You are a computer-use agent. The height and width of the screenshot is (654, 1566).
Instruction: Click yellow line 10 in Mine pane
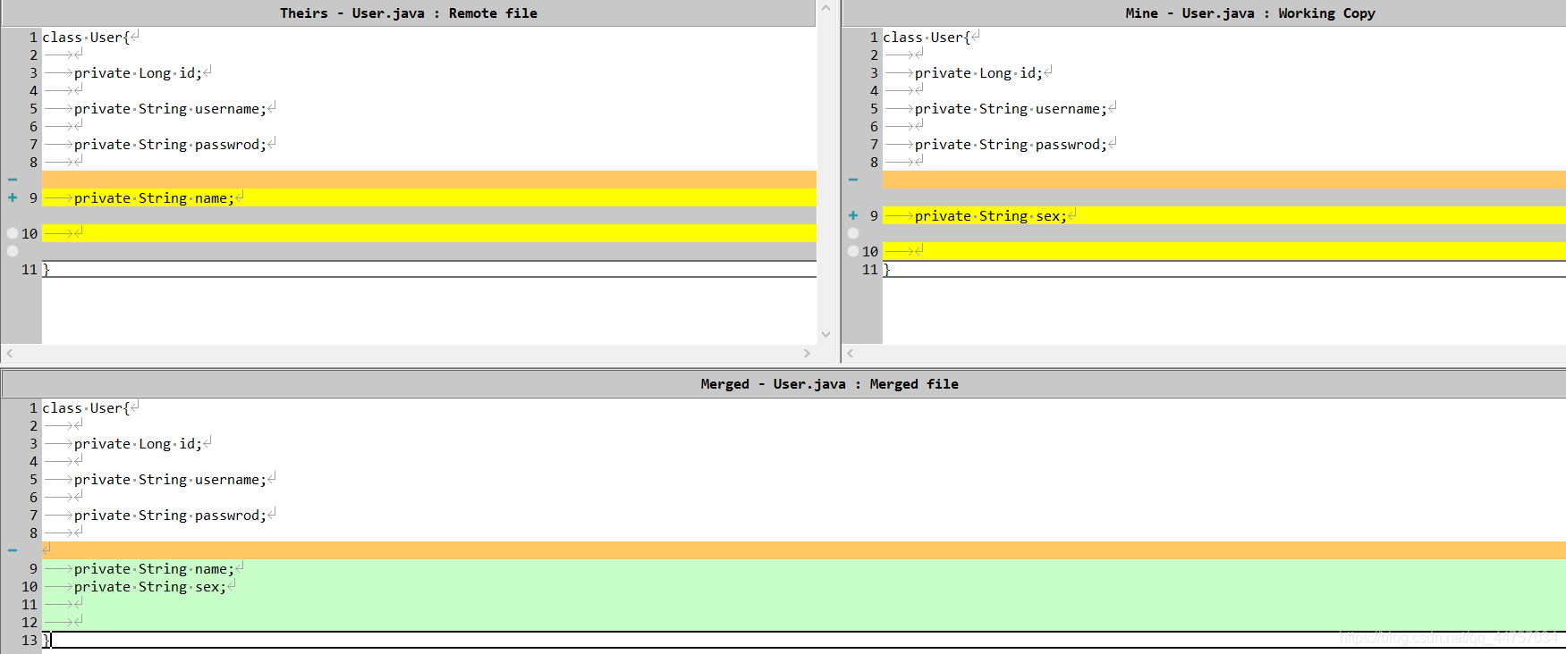click(x=1224, y=251)
